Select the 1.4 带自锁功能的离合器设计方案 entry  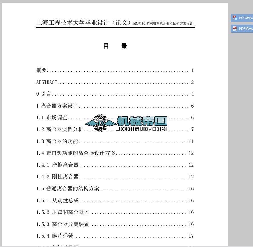point(115,153)
